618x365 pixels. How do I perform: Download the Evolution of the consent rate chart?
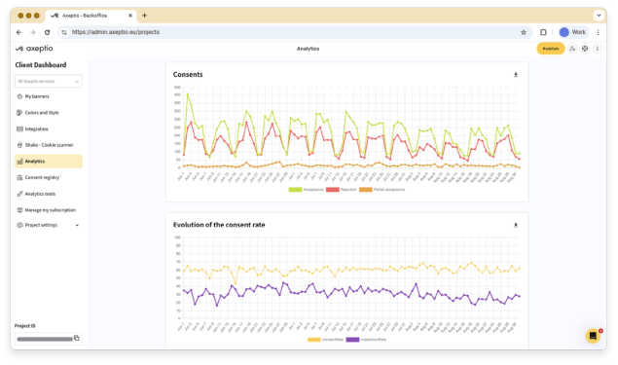pos(516,225)
